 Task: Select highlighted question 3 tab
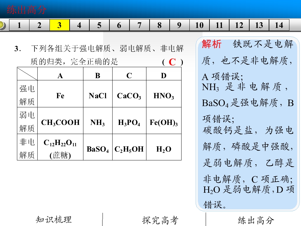point(60,25)
